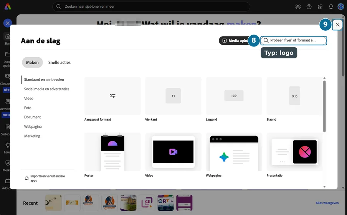Open the user profile avatar
Viewport: 347px width, 215px height.
[x=340, y=7]
